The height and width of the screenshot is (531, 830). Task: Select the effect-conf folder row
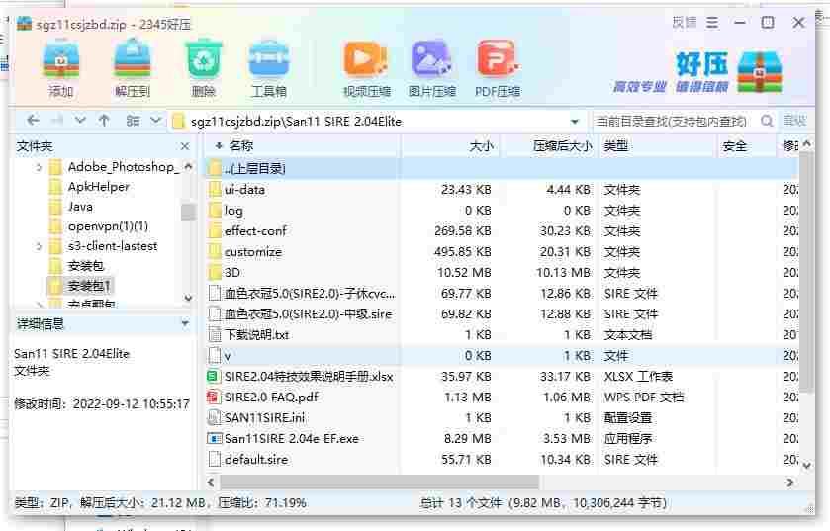[502, 231]
